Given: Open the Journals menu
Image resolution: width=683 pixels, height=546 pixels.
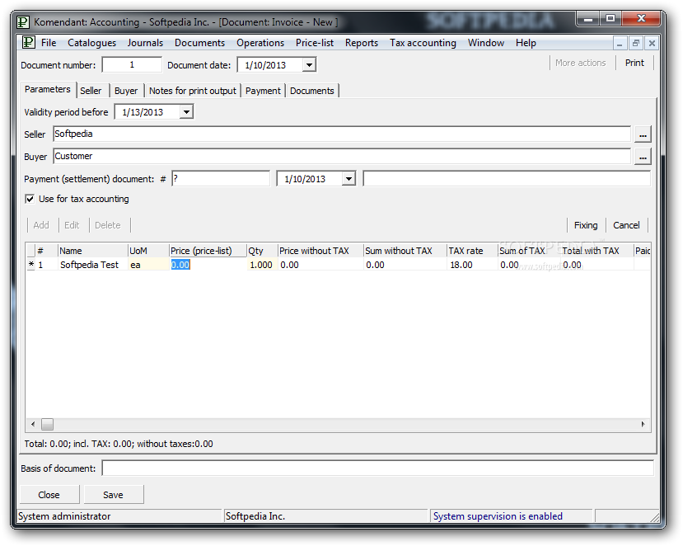Looking at the screenshot, I should click(145, 43).
